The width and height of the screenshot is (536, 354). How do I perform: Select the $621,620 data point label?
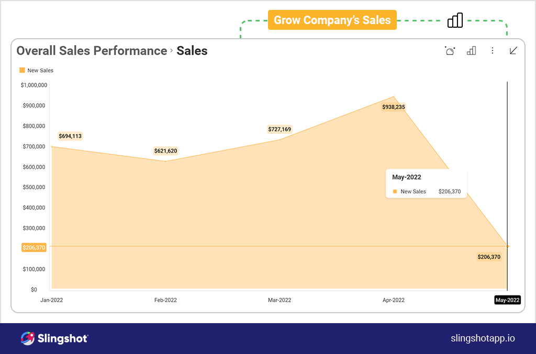point(165,151)
